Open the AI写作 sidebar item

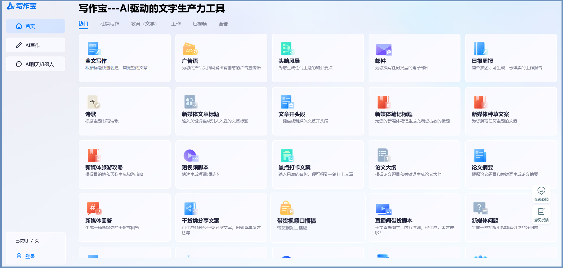pos(36,45)
